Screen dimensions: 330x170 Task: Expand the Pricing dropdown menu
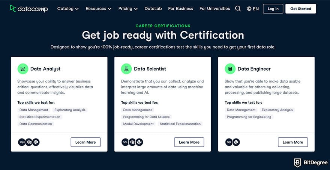[128, 9]
